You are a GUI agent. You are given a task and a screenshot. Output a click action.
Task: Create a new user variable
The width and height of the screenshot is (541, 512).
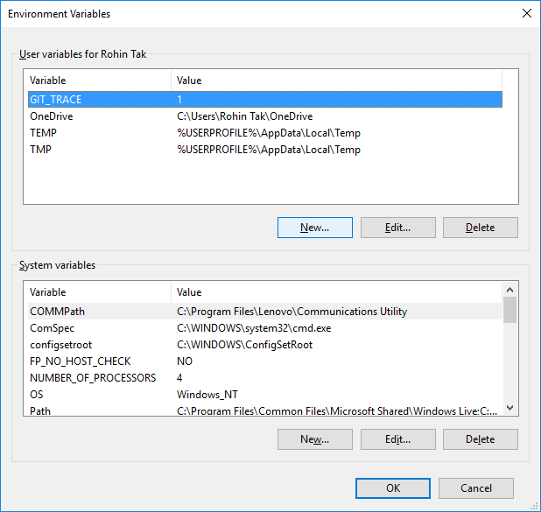pos(315,228)
